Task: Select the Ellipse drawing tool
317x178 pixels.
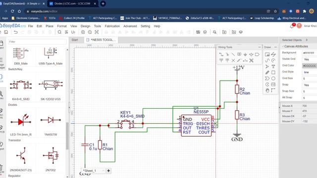Action: [273, 78]
